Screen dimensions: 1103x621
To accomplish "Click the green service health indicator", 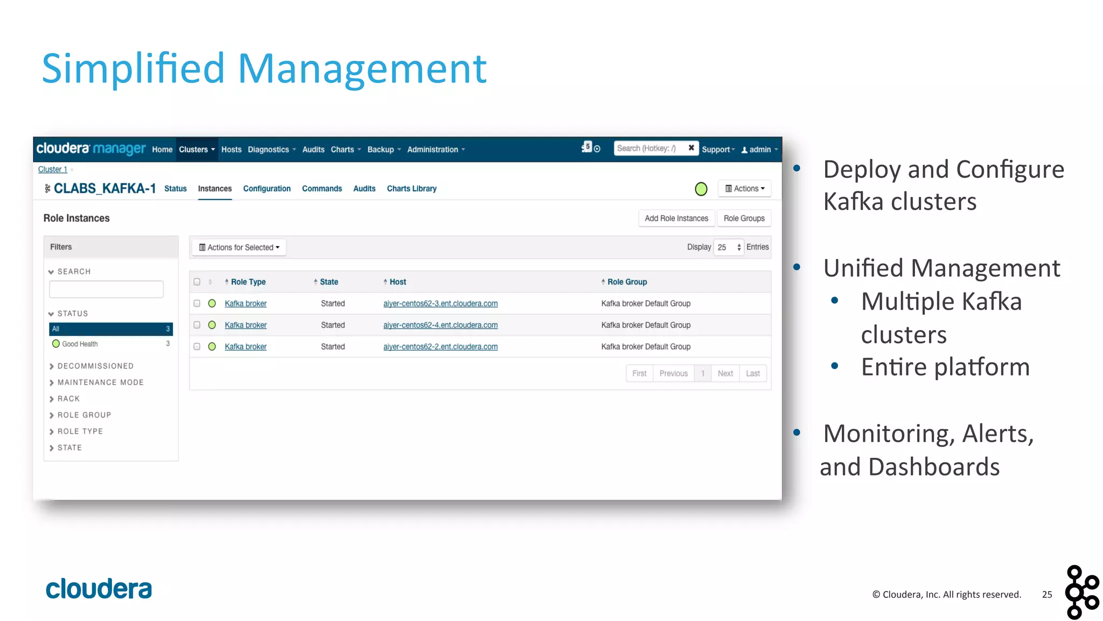I will click(x=701, y=189).
